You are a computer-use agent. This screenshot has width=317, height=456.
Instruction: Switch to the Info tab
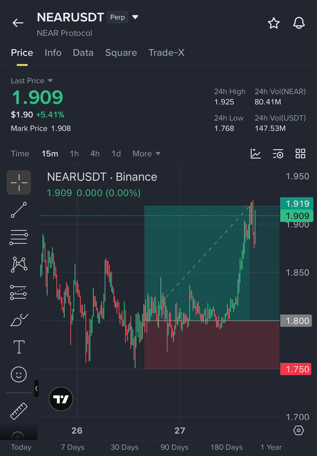click(x=53, y=53)
